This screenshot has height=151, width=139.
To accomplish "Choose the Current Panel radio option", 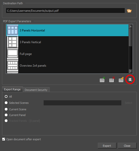I will click(6, 115).
